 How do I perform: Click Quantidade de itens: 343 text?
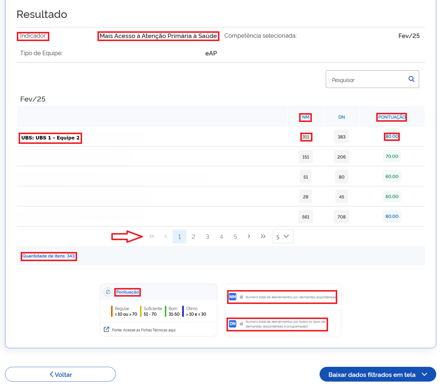(48, 256)
